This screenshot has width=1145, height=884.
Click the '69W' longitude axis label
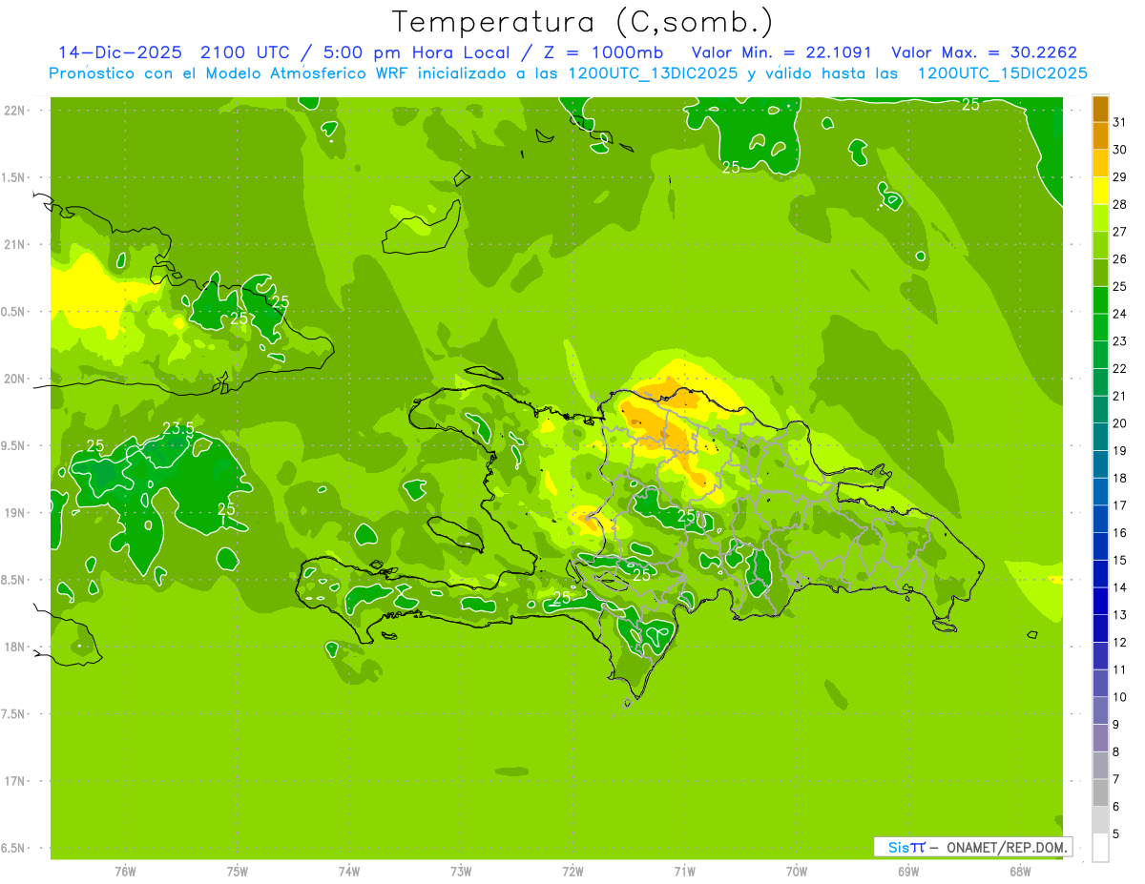tap(908, 872)
